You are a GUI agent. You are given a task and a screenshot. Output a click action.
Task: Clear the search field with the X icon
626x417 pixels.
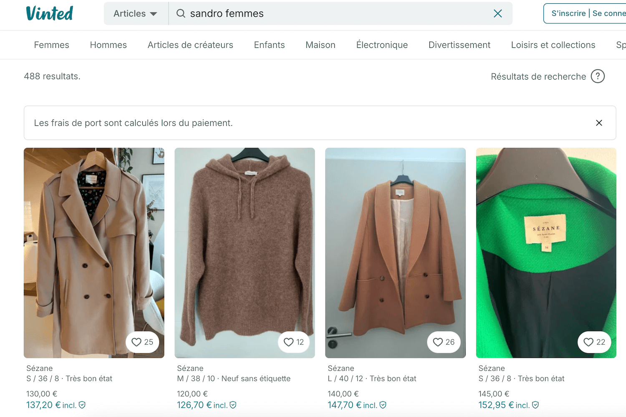(497, 13)
